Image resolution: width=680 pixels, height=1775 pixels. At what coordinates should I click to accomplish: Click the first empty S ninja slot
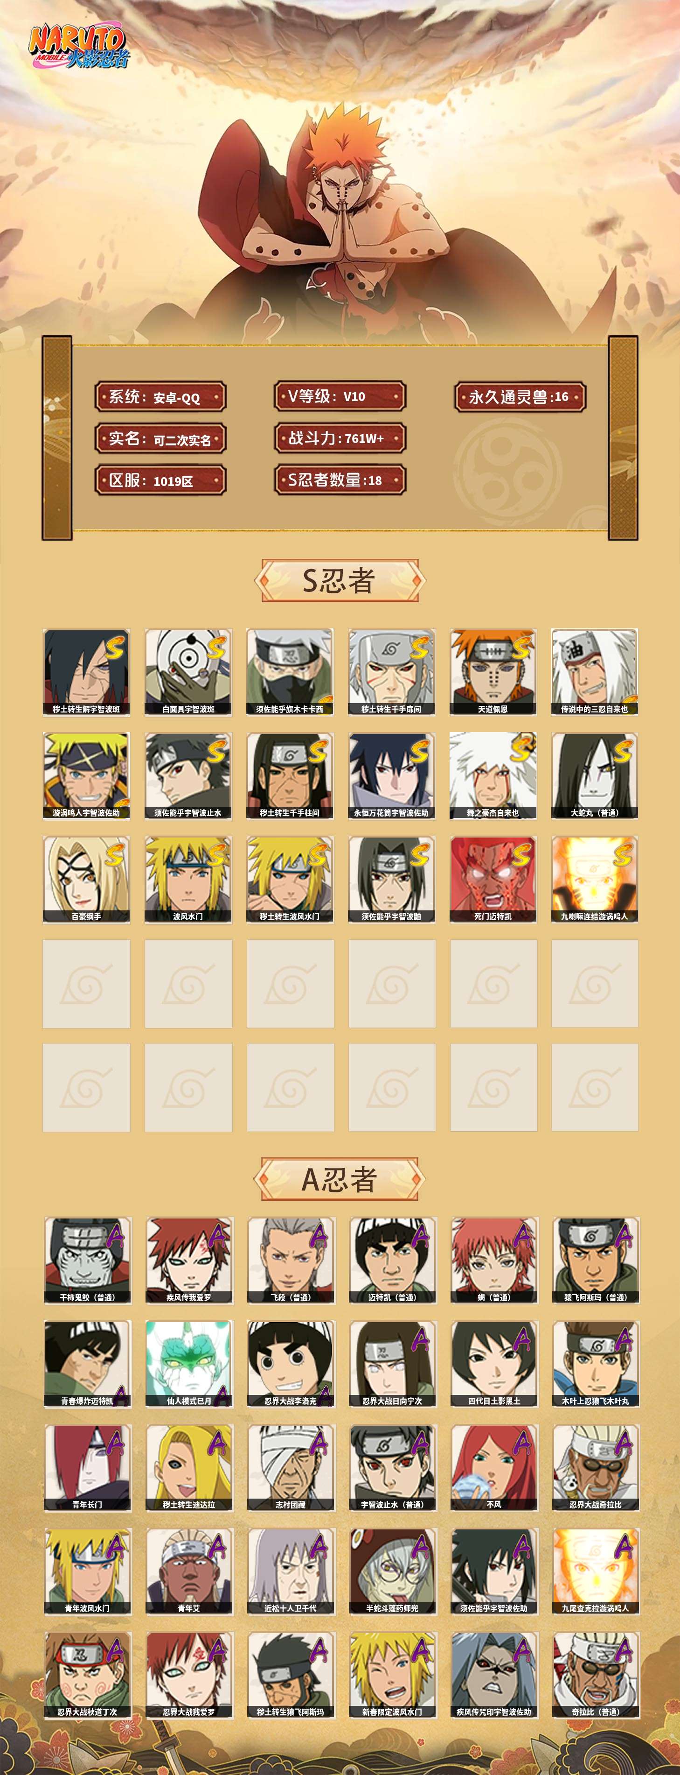86,983
